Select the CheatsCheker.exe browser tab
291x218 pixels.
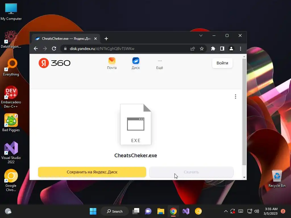66,39
